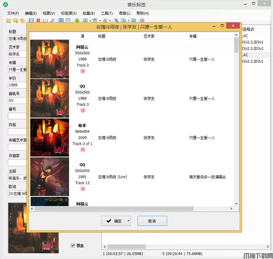Open the 语言(L) menu
Viewport: 273px width, 259px height.
125,13
